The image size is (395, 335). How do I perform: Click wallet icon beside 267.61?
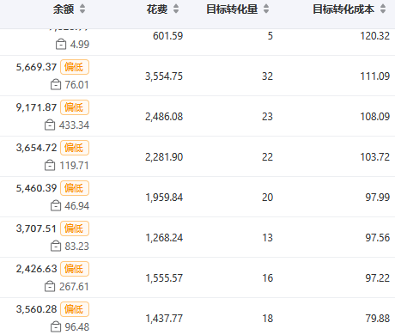(x=50, y=287)
